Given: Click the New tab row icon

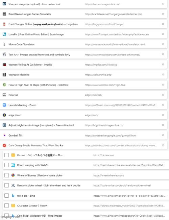Looking at the screenshot, I should coord(4,95).
